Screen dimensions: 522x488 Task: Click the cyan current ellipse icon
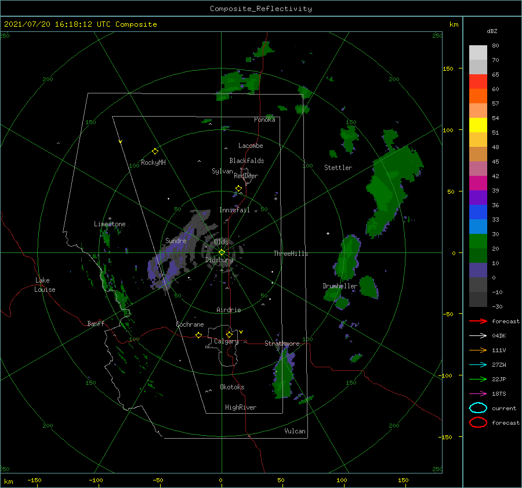(x=478, y=408)
